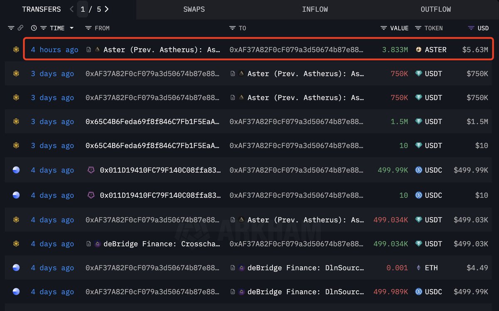Screen dimensions: 499x311
Task: Click the USD column header label
Action: coord(483,28)
